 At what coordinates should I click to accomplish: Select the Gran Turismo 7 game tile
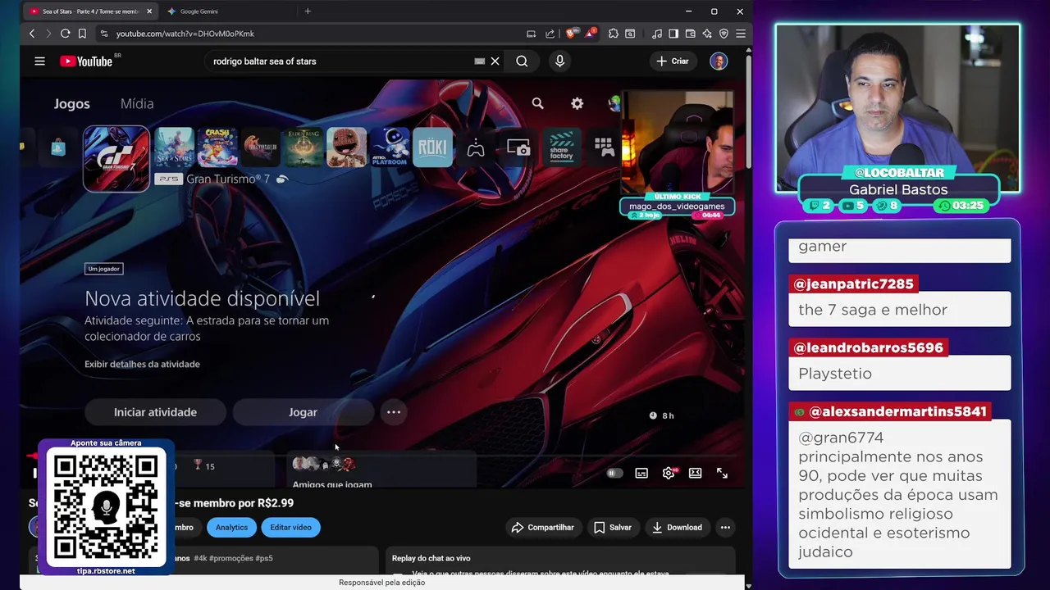pyautogui.click(x=116, y=158)
